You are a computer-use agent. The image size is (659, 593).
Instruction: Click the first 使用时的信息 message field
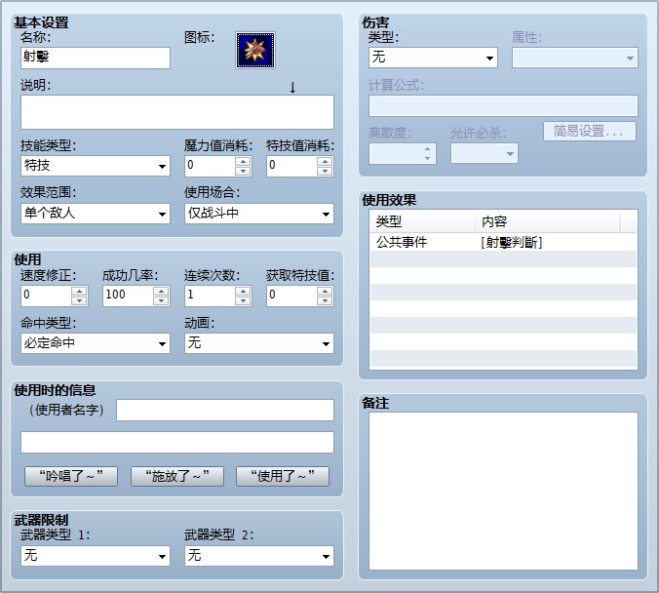pos(225,410)
